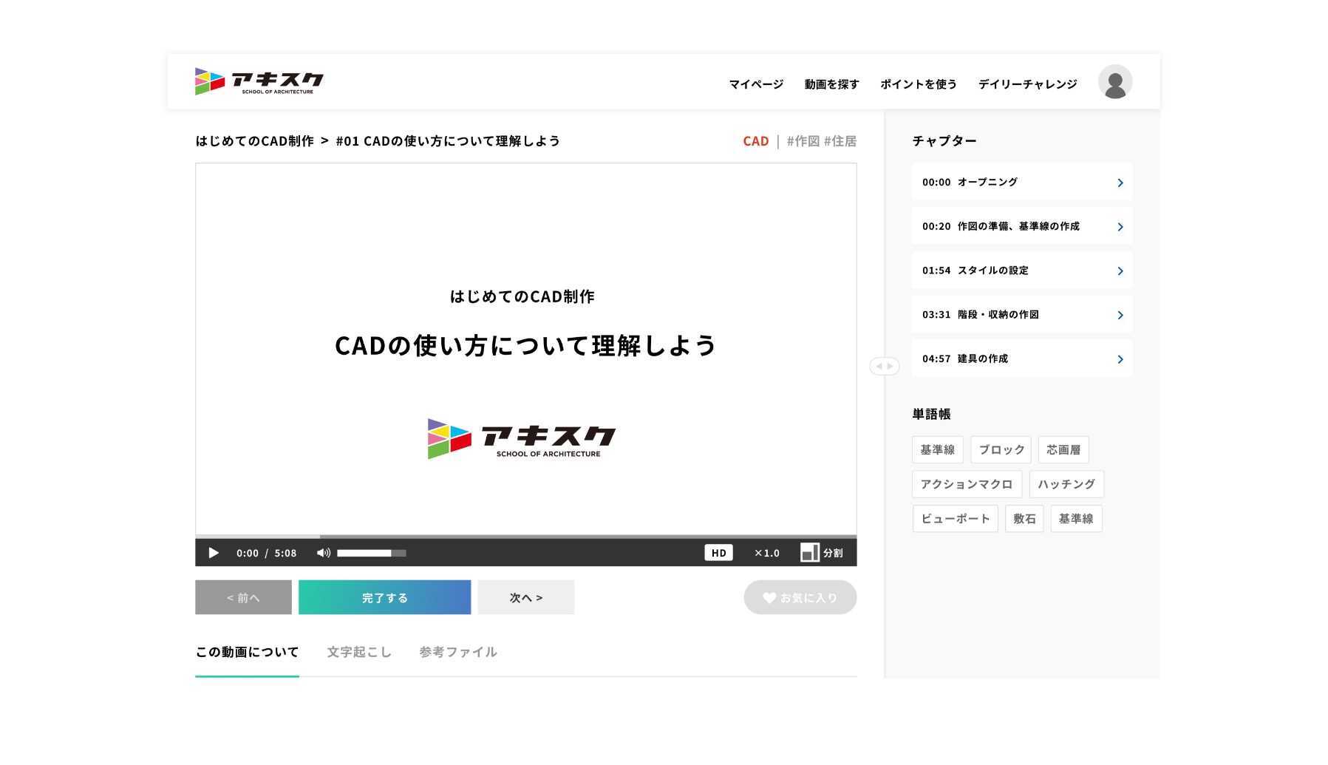Jump to chapter 04:57 建具の作成
Viewport: 1328px width, 765px height.
click(1021, 358)
